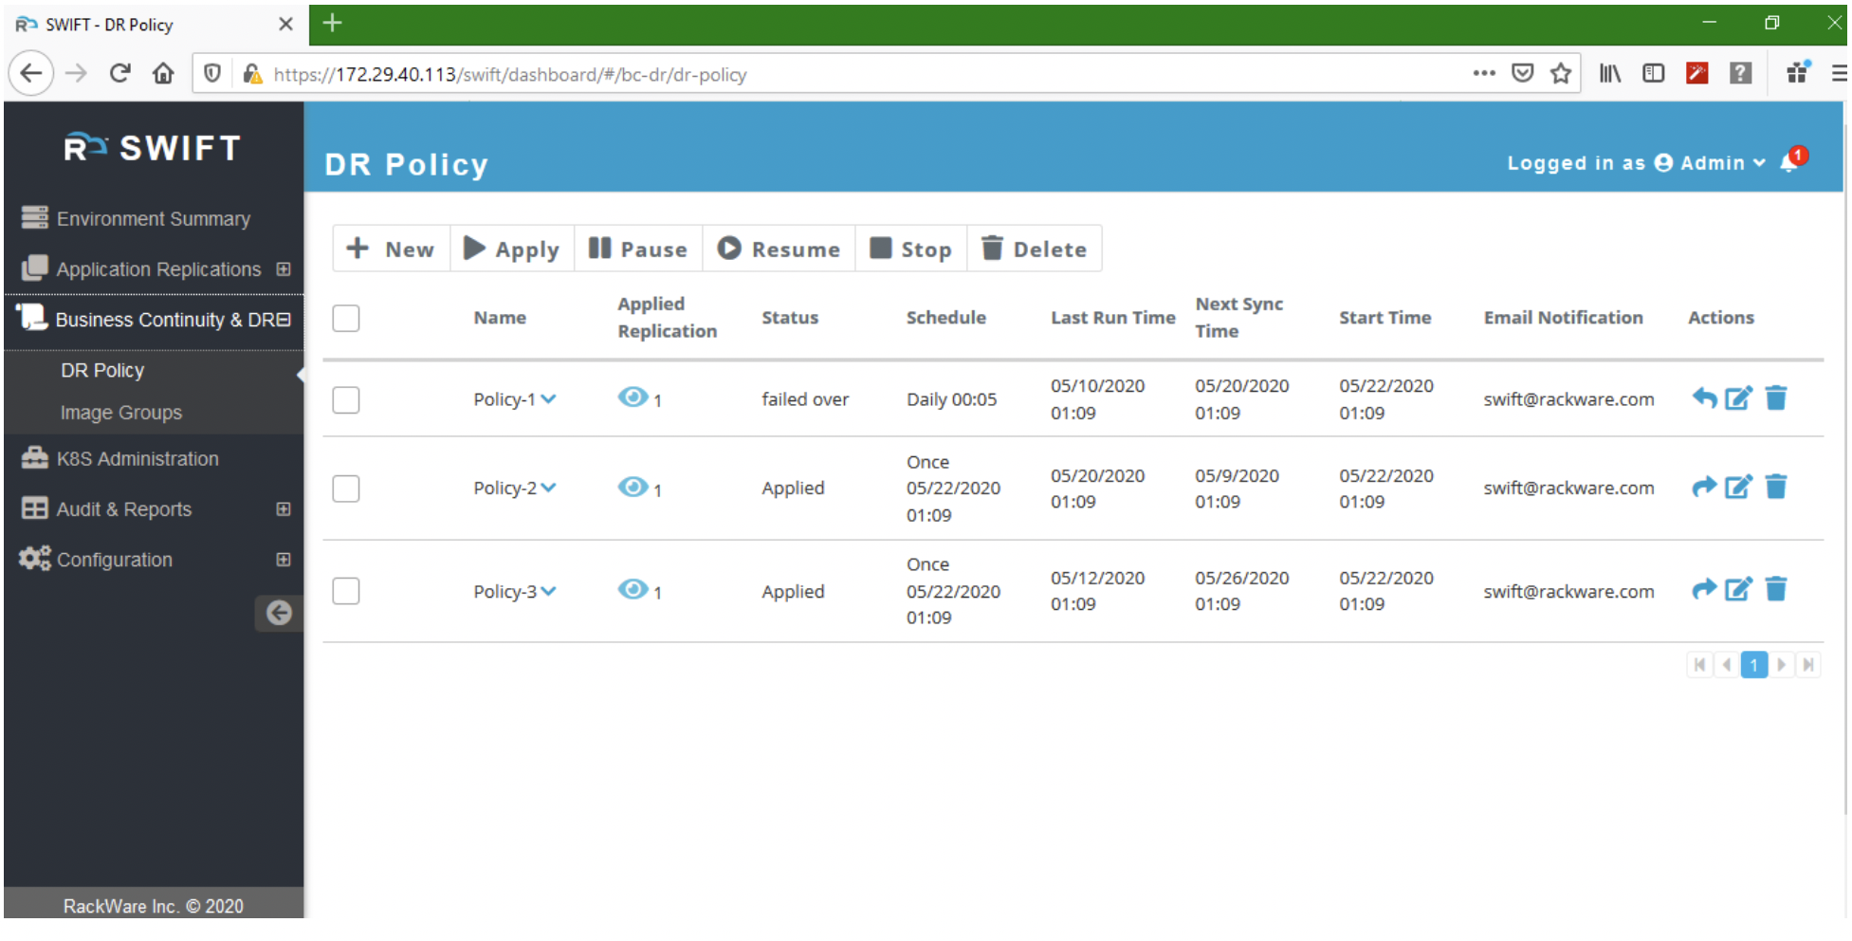1852x941 pixels.
Task: Edit Policy-2 using the pencil icon
Action: click(x=1739, y=487)
